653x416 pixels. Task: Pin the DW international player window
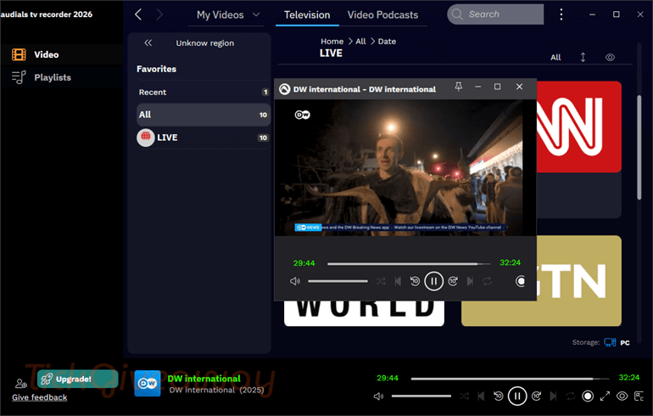coord(459,87)
